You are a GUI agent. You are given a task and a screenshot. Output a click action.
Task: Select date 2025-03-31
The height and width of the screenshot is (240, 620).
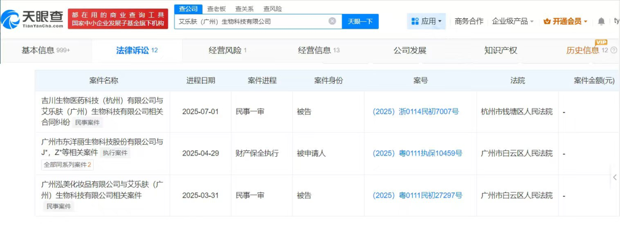[x=200, y=195]
